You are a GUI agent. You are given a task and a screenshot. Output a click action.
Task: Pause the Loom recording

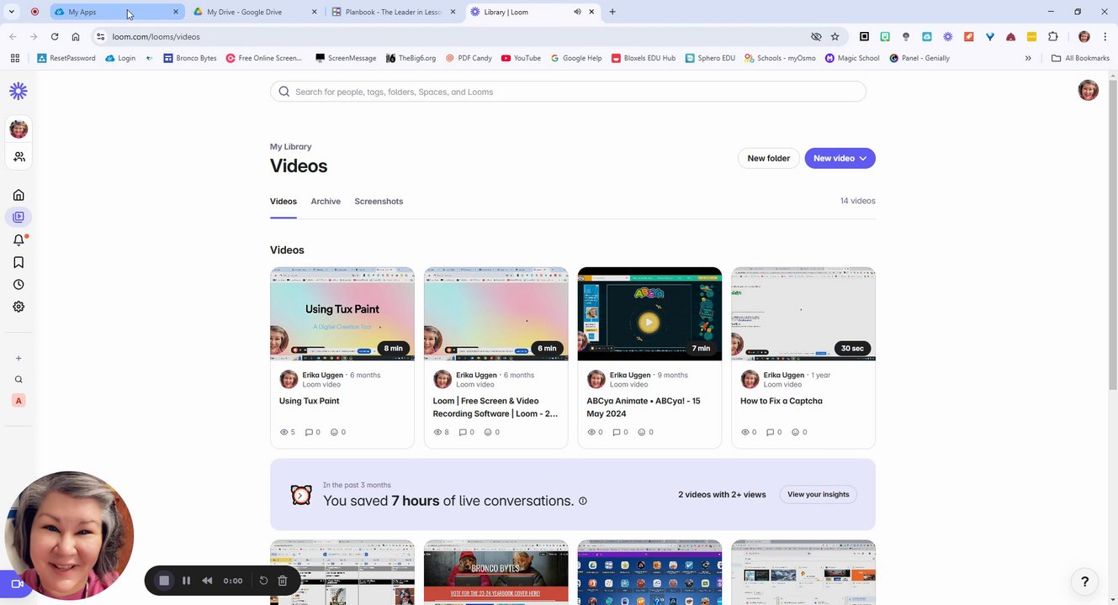pyautogui.click(x=186, y=581)
